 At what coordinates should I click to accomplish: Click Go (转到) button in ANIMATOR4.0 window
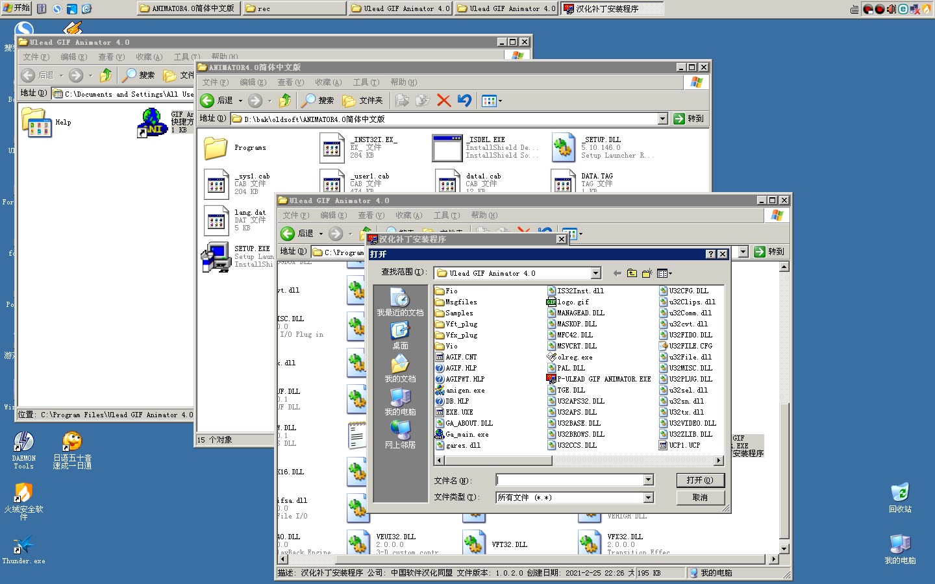(x=690, y=119)
